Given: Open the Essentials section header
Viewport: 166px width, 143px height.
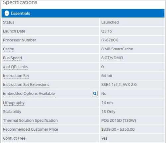Looking at the screenshot, I should pos(83,13).
